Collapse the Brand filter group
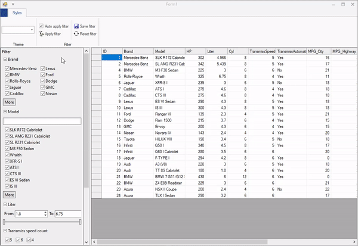This screenshot has width=358, height=246. pyautogui.click(x=5, y=60)
